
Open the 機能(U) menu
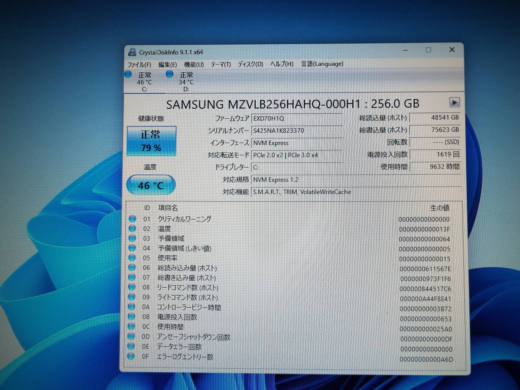pyautogui.click(x=194, y=64)
